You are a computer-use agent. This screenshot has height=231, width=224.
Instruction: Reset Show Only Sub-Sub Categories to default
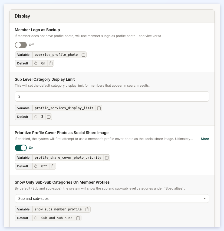coord(36,218)
